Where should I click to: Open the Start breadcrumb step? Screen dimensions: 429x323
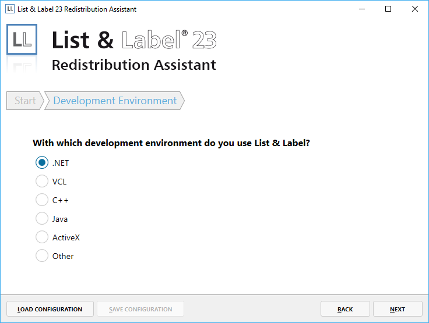pyautogui.click(x=25, y=101)
